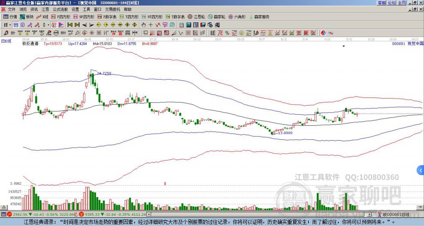The width and height of the screenshot is (424, 226).
Task: Open the 9P四方形 tool
Action: 84,16
